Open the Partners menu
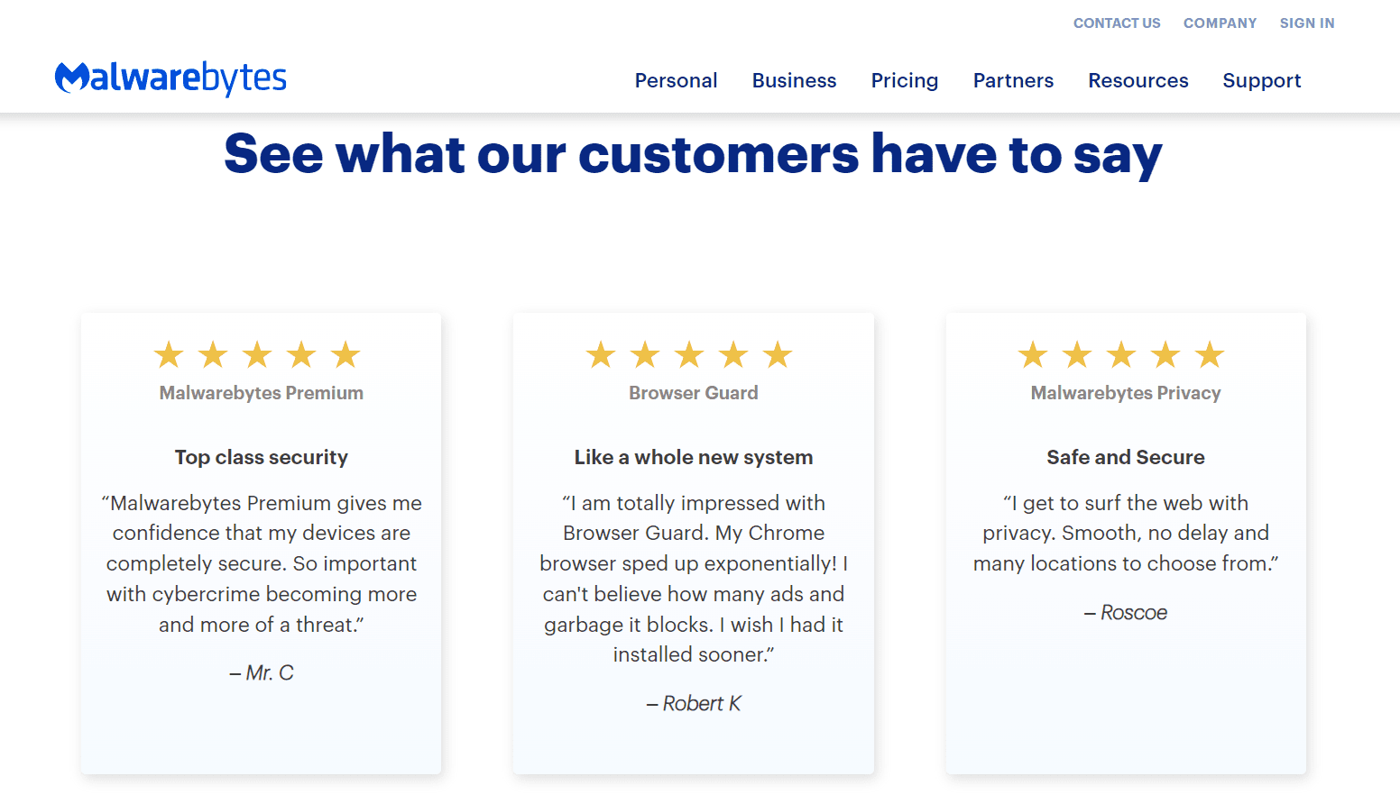1400x795 pixels. (1013, 80)
